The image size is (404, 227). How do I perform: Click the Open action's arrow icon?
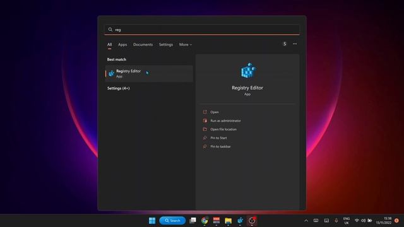point(205,112)
